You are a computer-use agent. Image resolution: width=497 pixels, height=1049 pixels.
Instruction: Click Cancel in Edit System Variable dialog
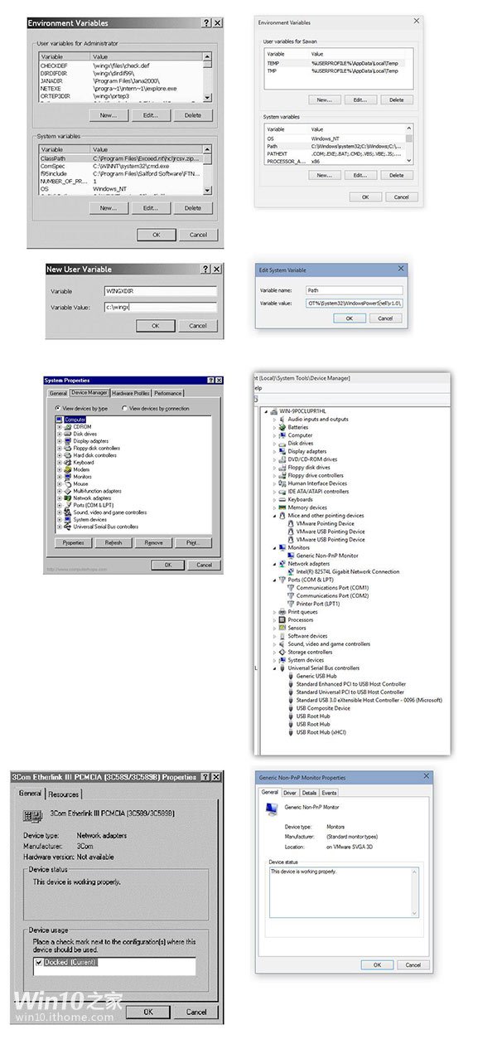click(385, 318)
